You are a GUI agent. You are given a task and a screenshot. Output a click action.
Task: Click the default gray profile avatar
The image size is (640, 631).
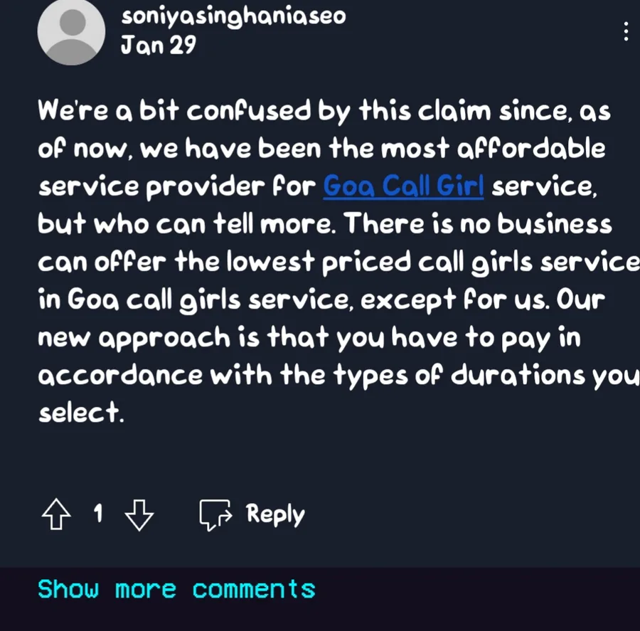[x=71, y=32]
